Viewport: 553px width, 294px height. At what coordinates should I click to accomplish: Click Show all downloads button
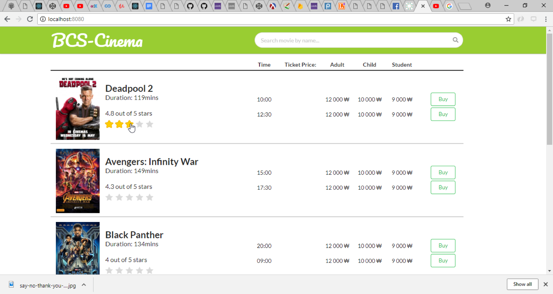tap(522, 284)
